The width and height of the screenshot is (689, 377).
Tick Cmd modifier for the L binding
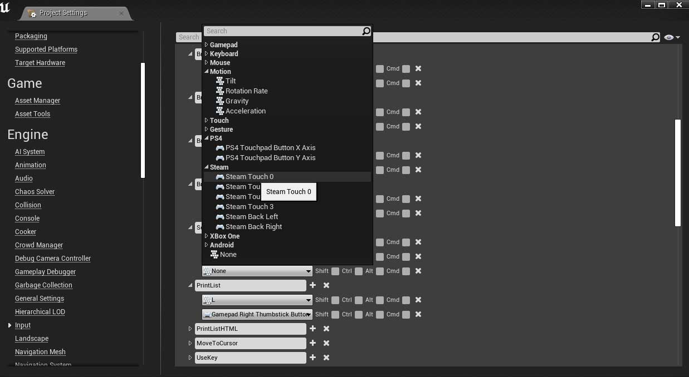coord(406,300)
